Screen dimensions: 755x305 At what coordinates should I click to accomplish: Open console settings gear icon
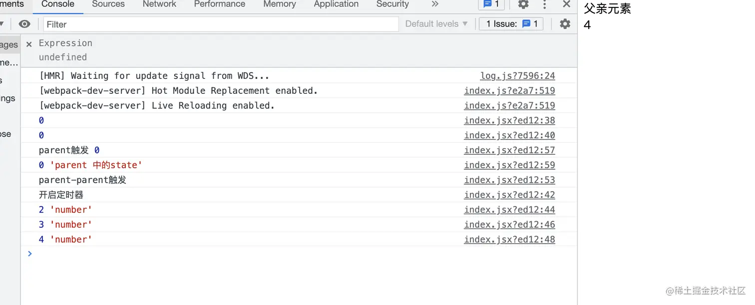pos(565,24)
